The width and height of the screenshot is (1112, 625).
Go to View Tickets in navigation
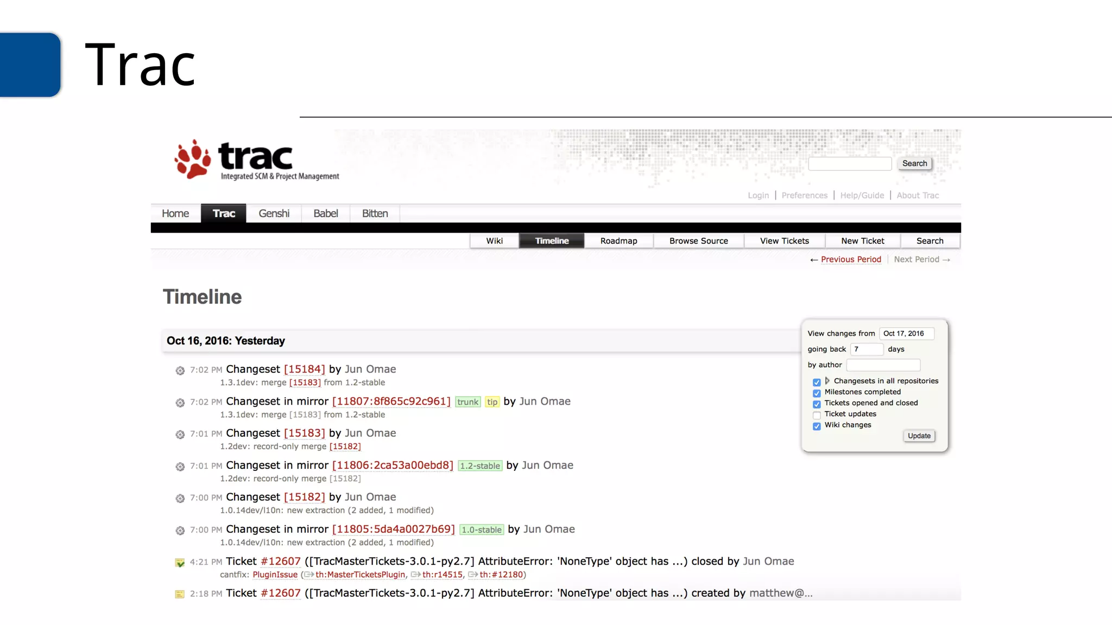click(x=785, y=241)
